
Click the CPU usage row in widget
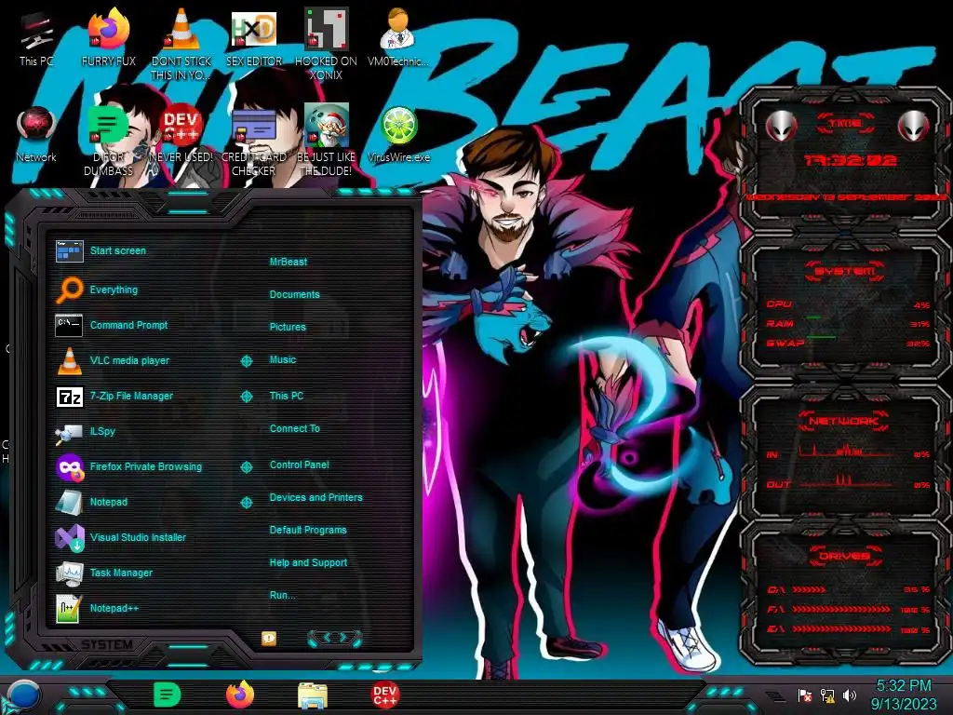point(847,304)
